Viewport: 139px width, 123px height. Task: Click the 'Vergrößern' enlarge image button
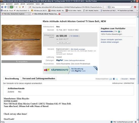[x=21, y=61]
